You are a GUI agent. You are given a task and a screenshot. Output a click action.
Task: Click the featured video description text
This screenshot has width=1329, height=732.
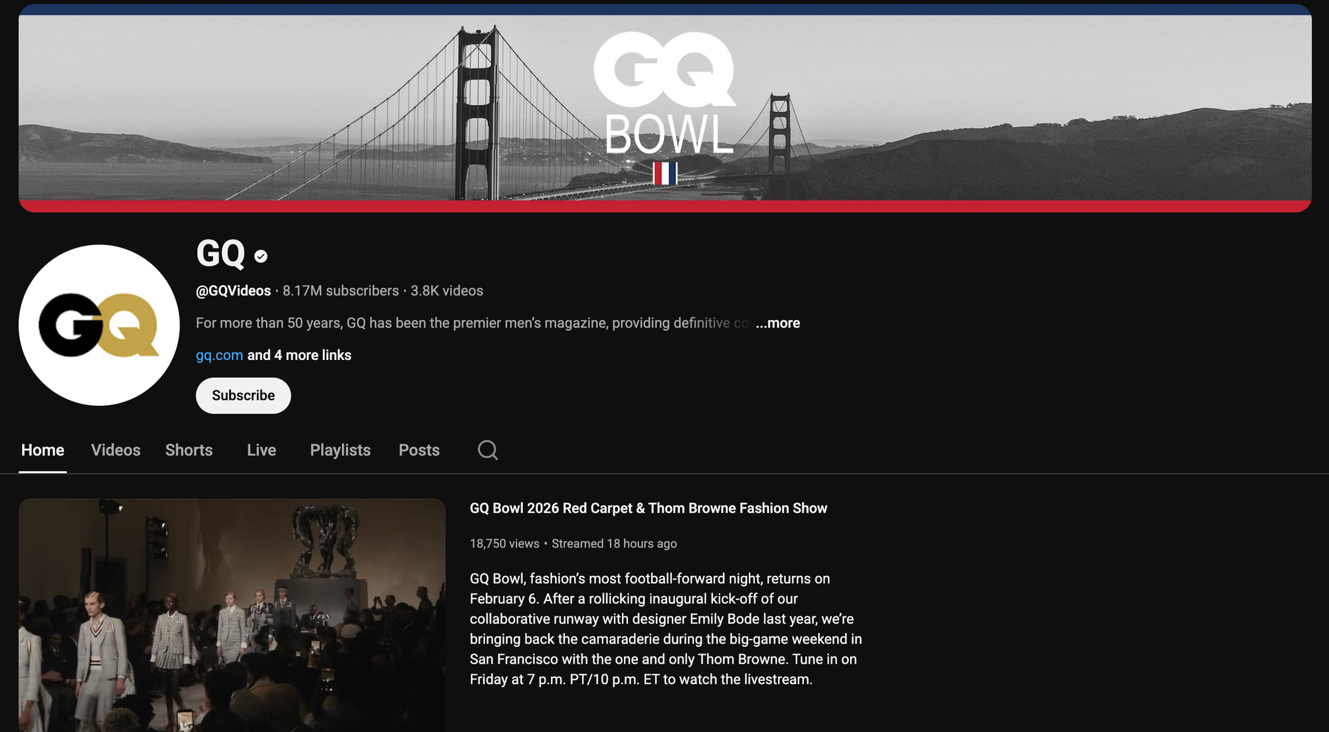664,628
